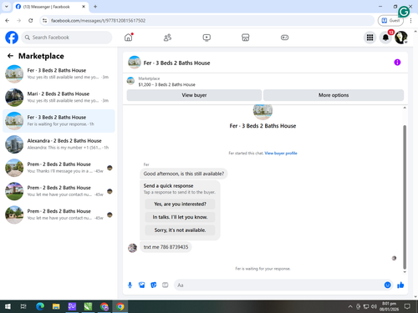The height and width of the screenshot is (313, 418).
Task: Expand the system tray hidden icons arrow
Action: pos(350,306)
